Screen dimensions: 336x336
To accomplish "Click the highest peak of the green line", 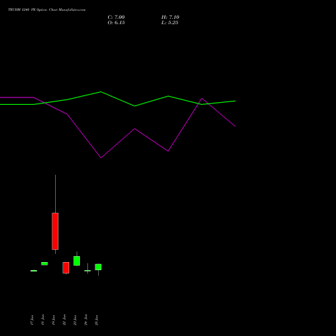I will pyautogui.click(x=101, y=92).
